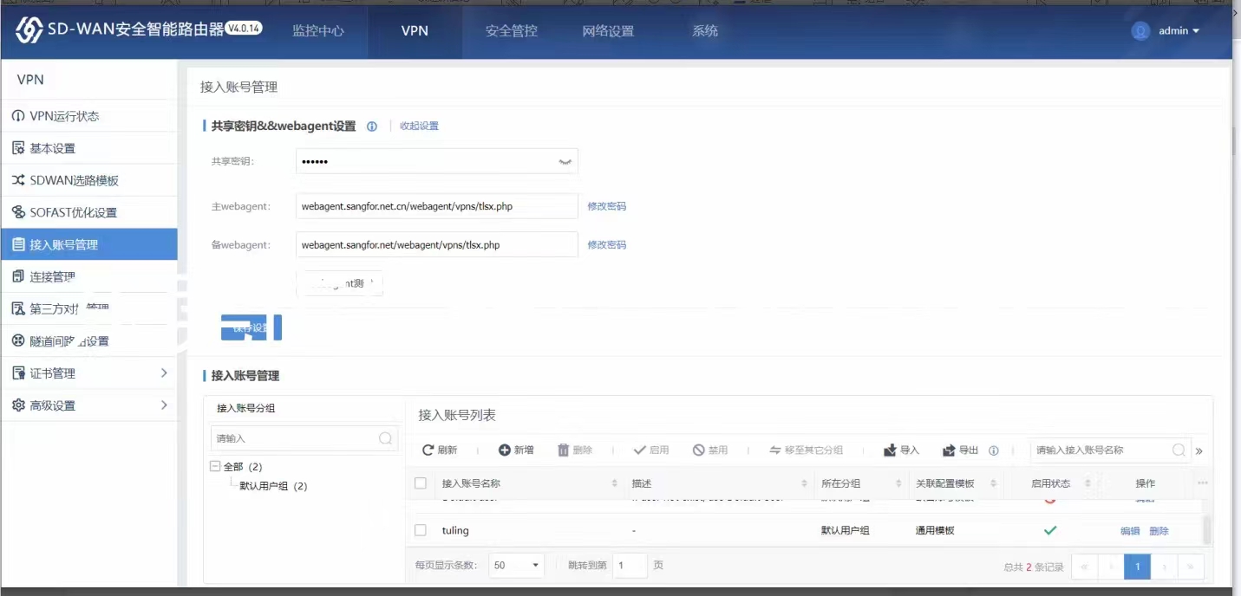The image size is (1241, 596).
Task: Click the search icon in account group box
Action: pos(385,439)
